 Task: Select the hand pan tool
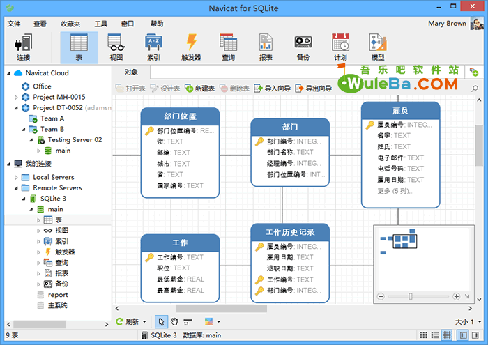(x=174, y=321)
